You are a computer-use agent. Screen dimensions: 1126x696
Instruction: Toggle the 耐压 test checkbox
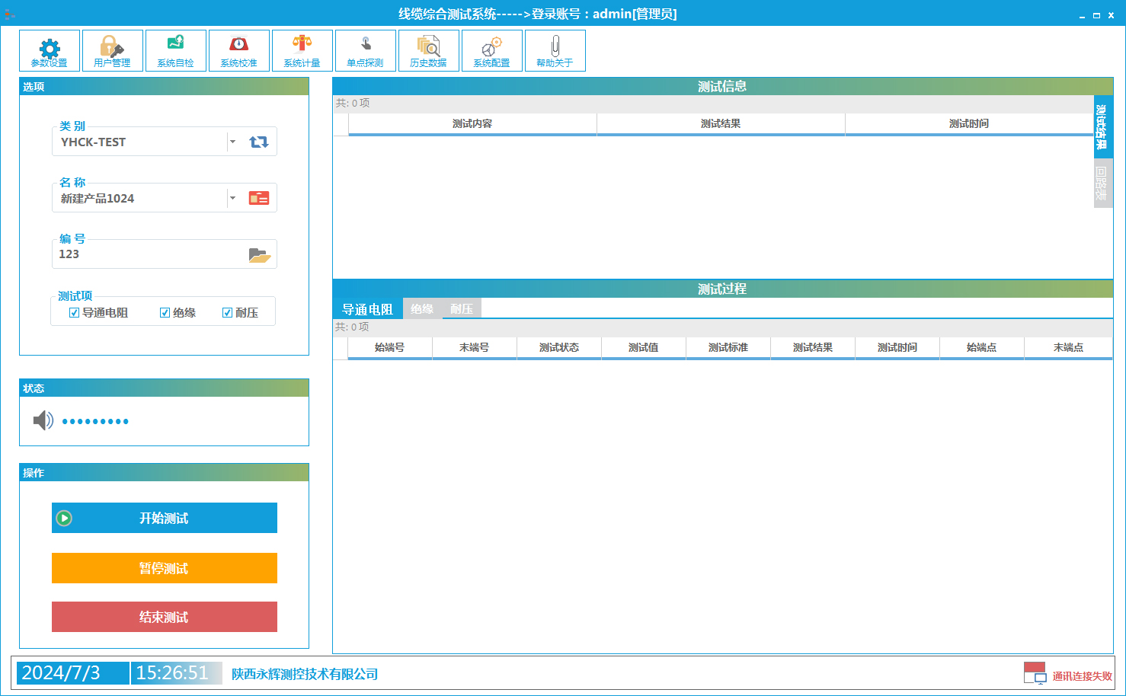pyautogui.click(x=227, y=313)
